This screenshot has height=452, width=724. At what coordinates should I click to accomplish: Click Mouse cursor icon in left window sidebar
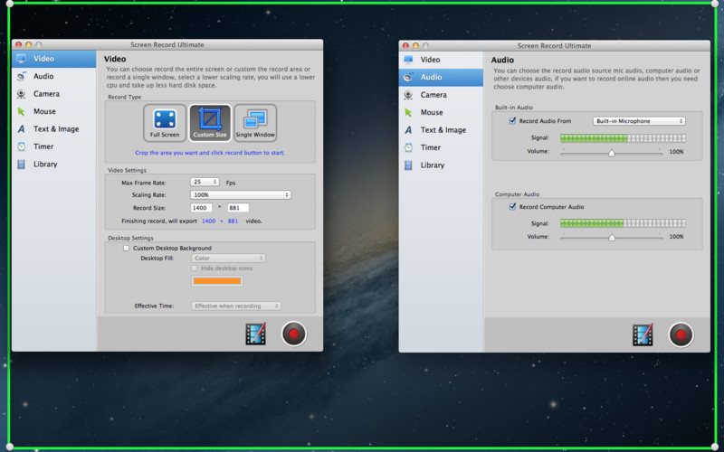21,111
